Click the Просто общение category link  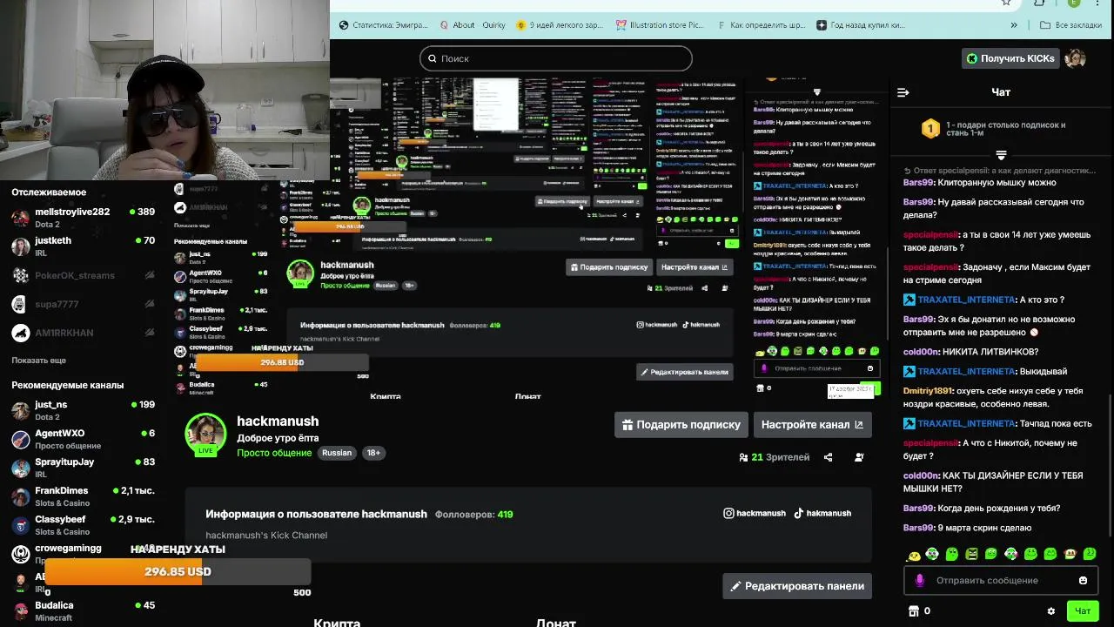point(274,453)
